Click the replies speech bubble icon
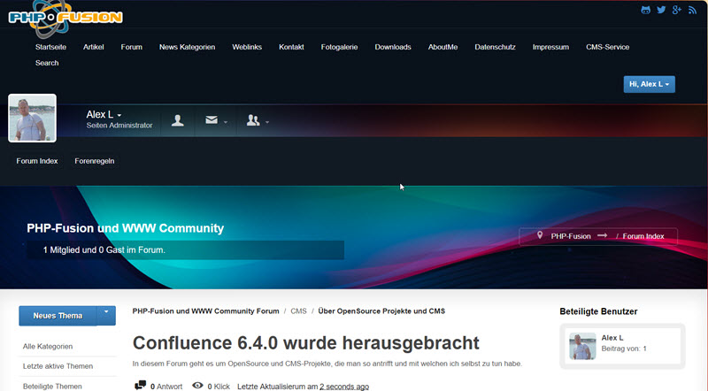708x391 pixels. (x=141, y=385)
